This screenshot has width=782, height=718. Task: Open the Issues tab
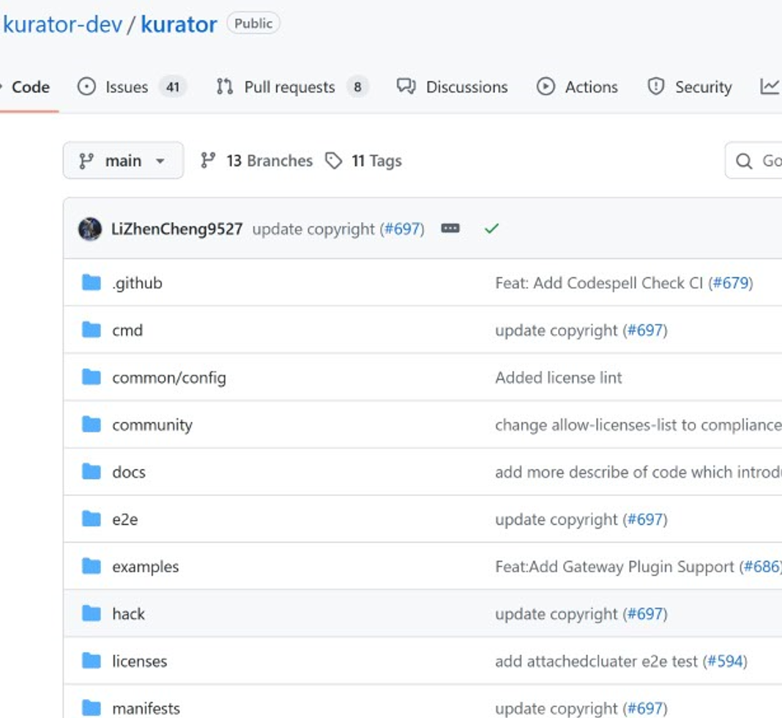pos(132,86)
